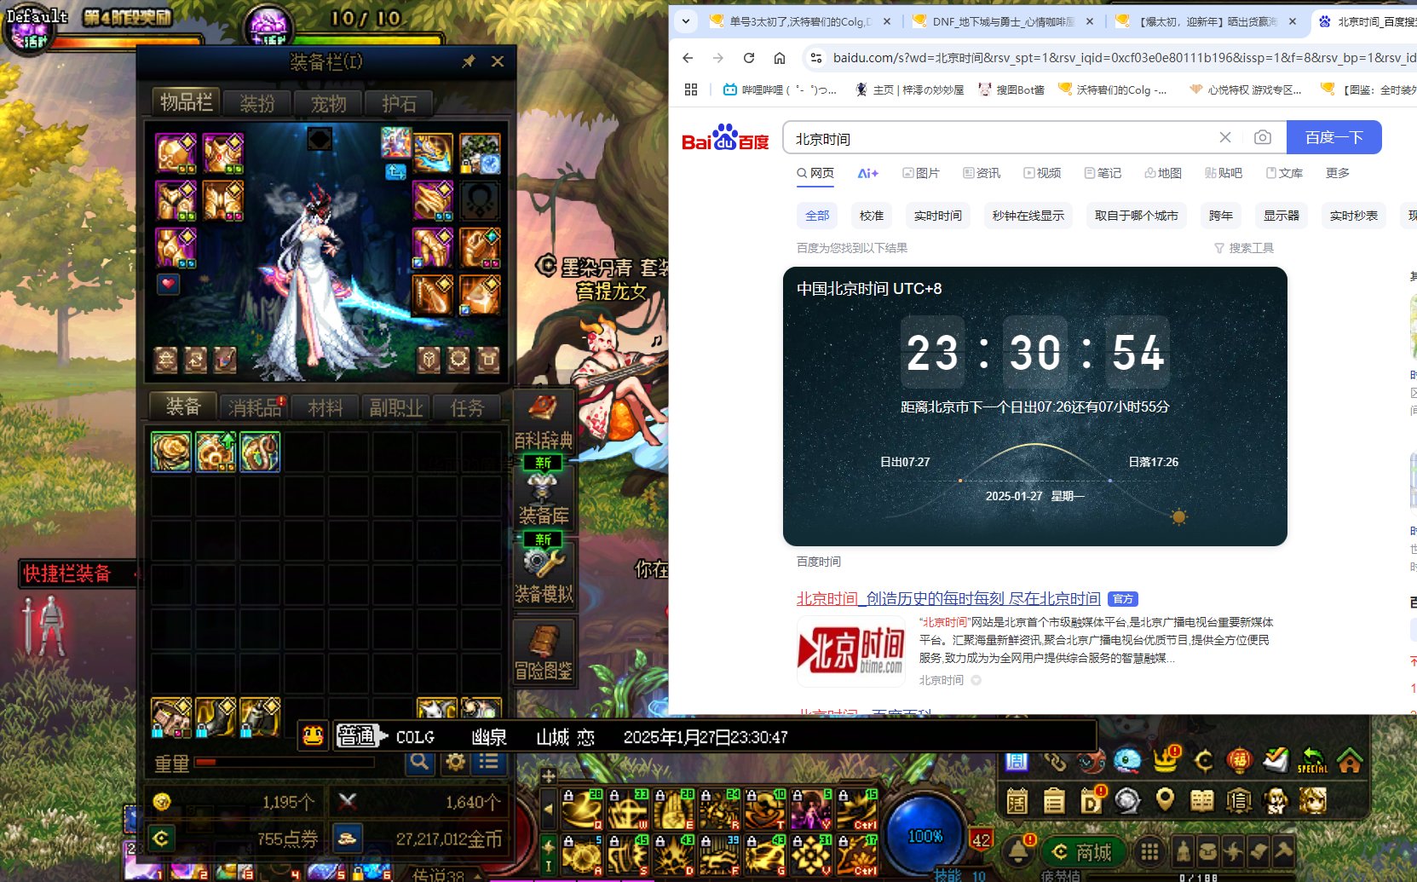
Task: Open the 百科辞典 encyclopedia button
Action: (544, 422)
